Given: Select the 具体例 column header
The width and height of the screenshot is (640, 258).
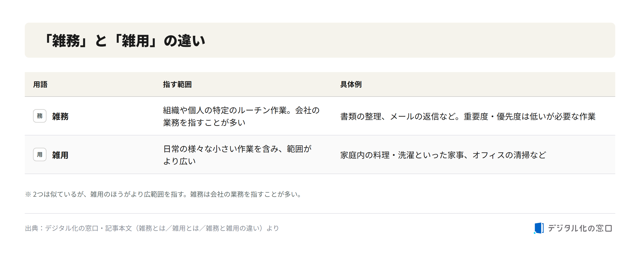Looking at the screenshot, I should 351,84.
